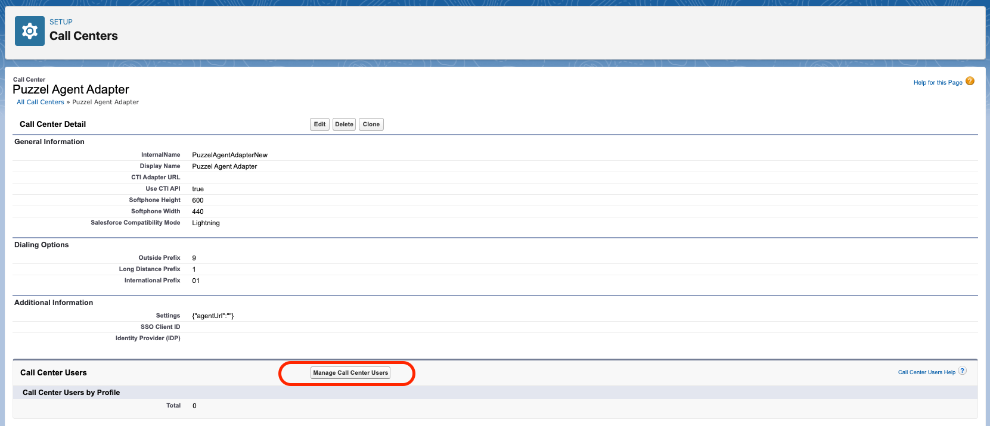
Task: Open the Help for this Page link
Action: (x=937, y=83)
